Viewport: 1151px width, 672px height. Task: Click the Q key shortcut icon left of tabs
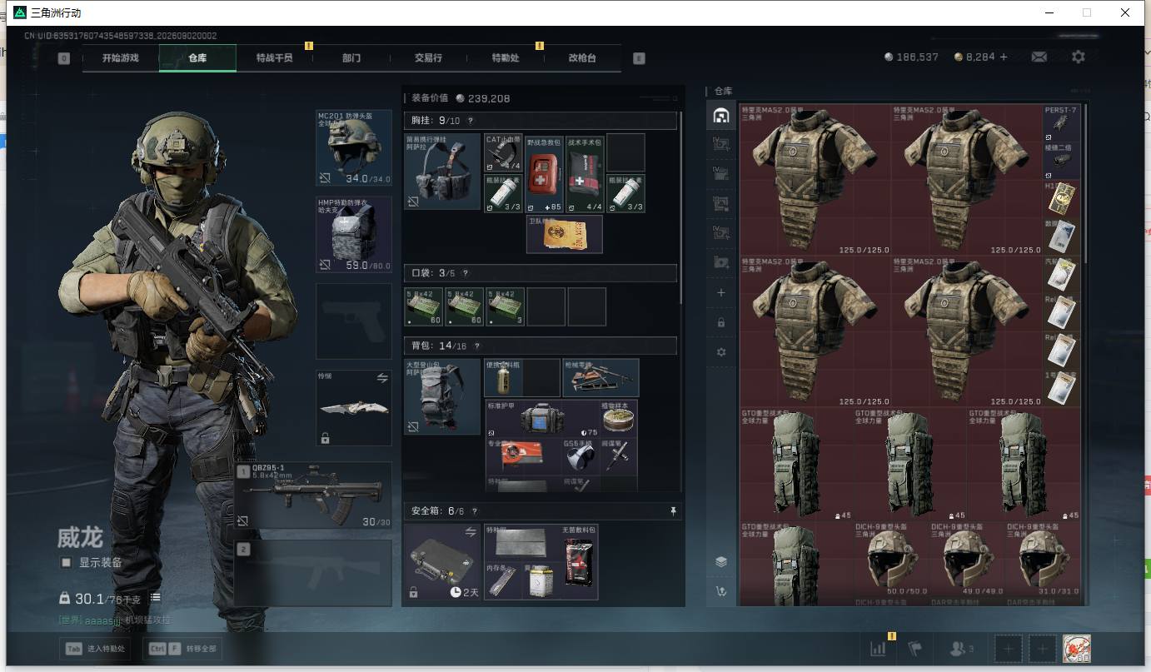pyautogui.click(x=64, y=58)
